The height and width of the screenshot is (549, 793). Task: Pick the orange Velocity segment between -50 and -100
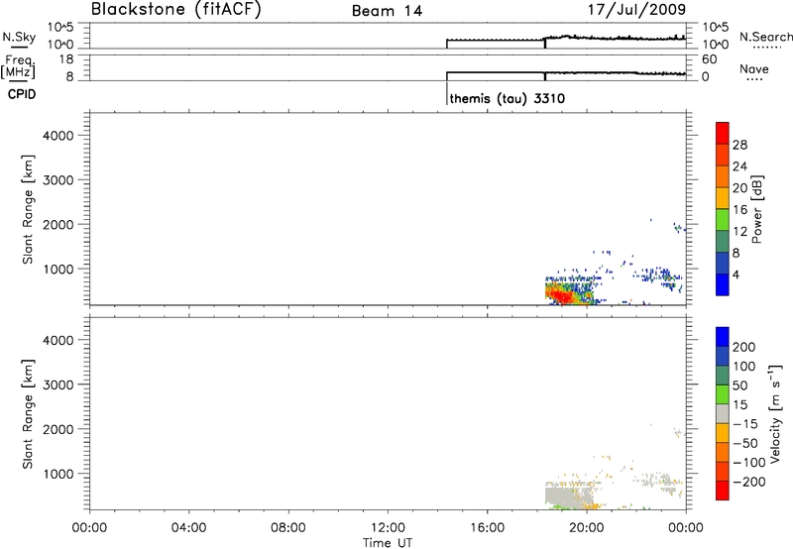723,452
